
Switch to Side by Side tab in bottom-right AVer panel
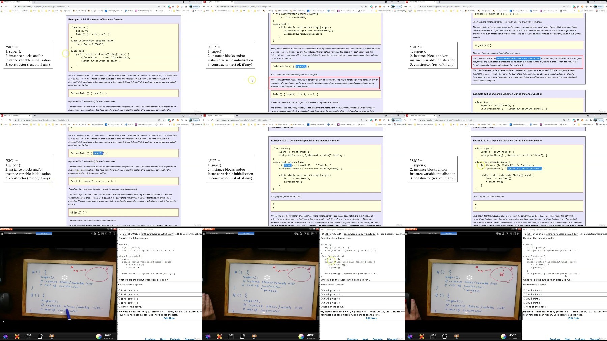click(x=432, y=233)
